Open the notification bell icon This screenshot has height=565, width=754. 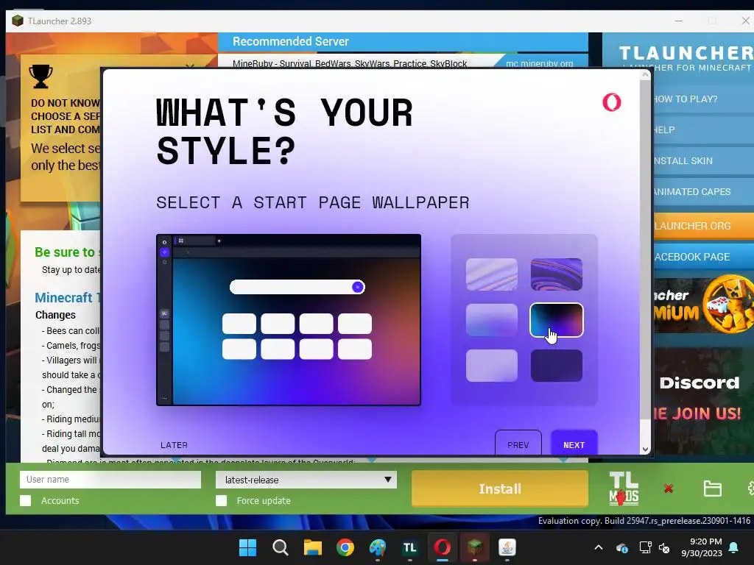(x=734, y=547)
